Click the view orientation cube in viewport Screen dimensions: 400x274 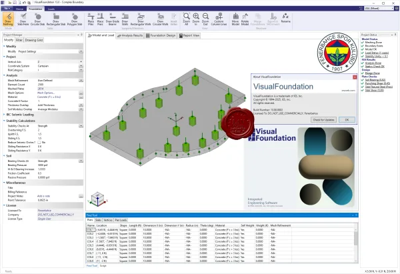click(97, 199)
